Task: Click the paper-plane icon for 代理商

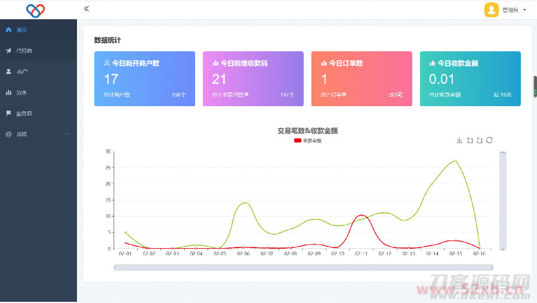Action: (8, 51)
